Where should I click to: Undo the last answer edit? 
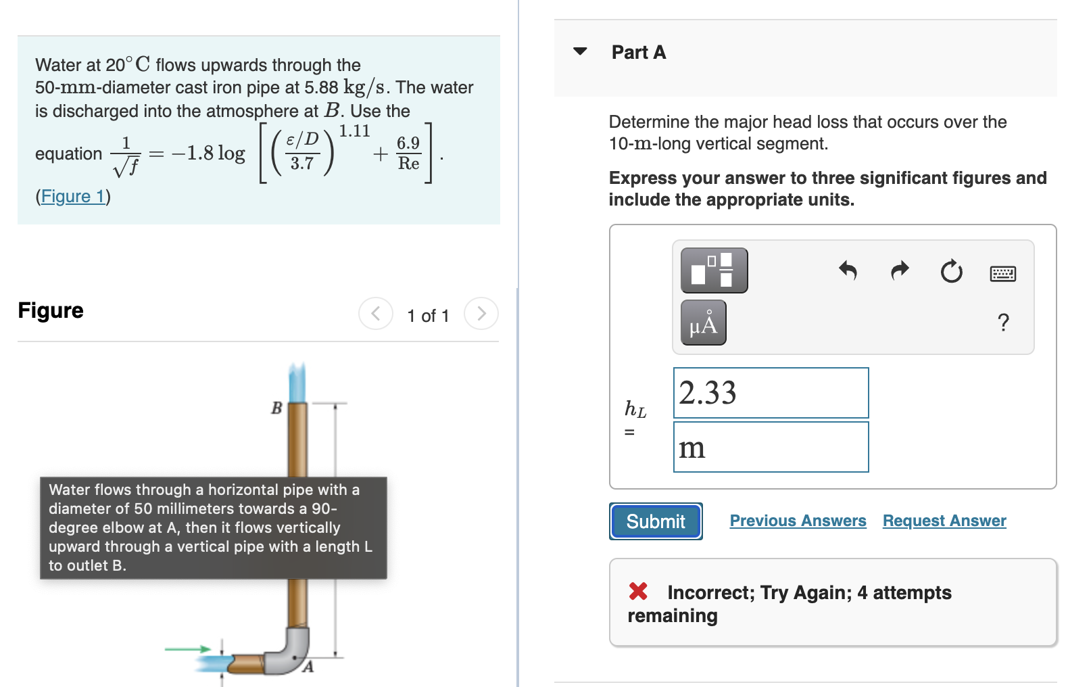848,270
